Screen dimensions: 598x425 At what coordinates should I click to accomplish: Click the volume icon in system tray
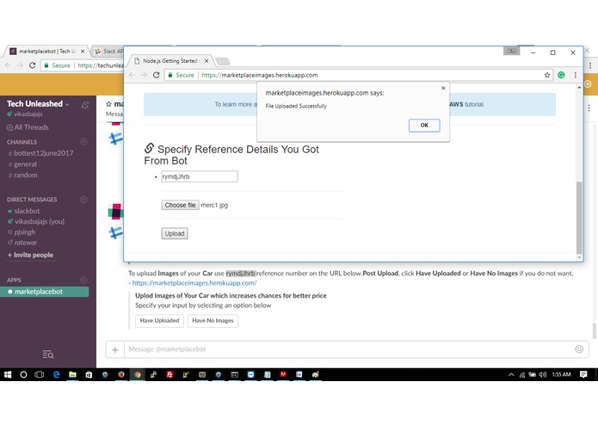coord(543,375)
